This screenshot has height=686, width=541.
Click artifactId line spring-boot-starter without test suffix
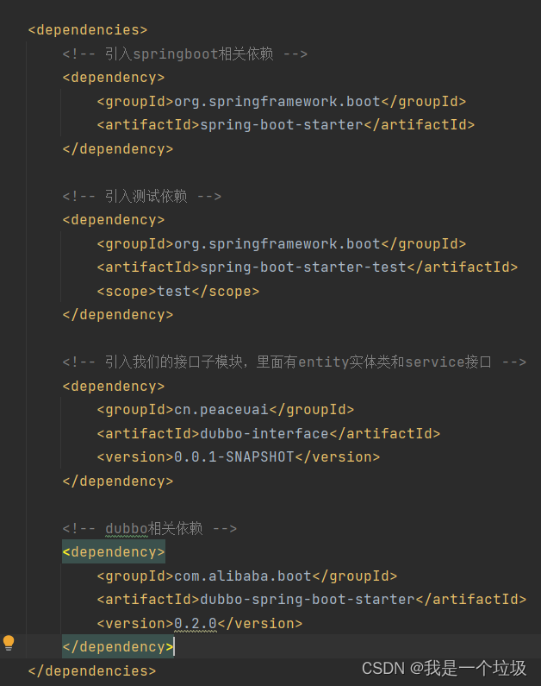click(x=285, y=125)
